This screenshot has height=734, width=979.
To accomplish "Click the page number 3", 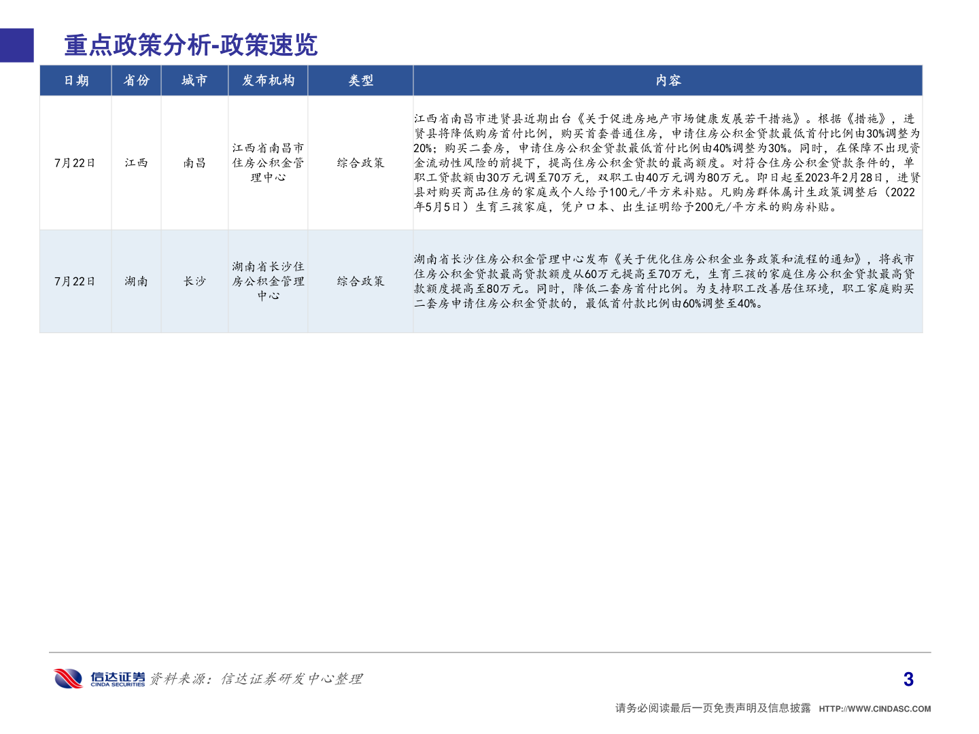I will [907, 678].
